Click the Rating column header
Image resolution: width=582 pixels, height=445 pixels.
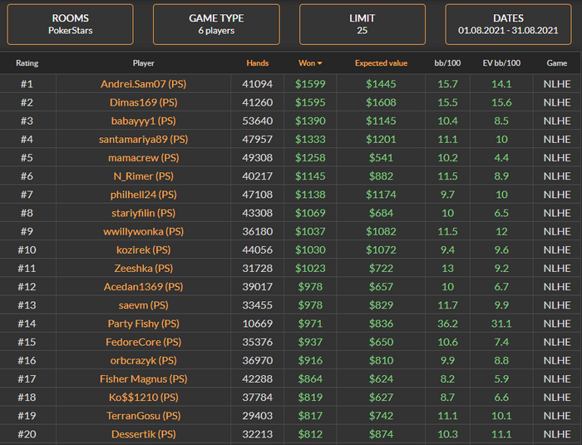[27, 63]
